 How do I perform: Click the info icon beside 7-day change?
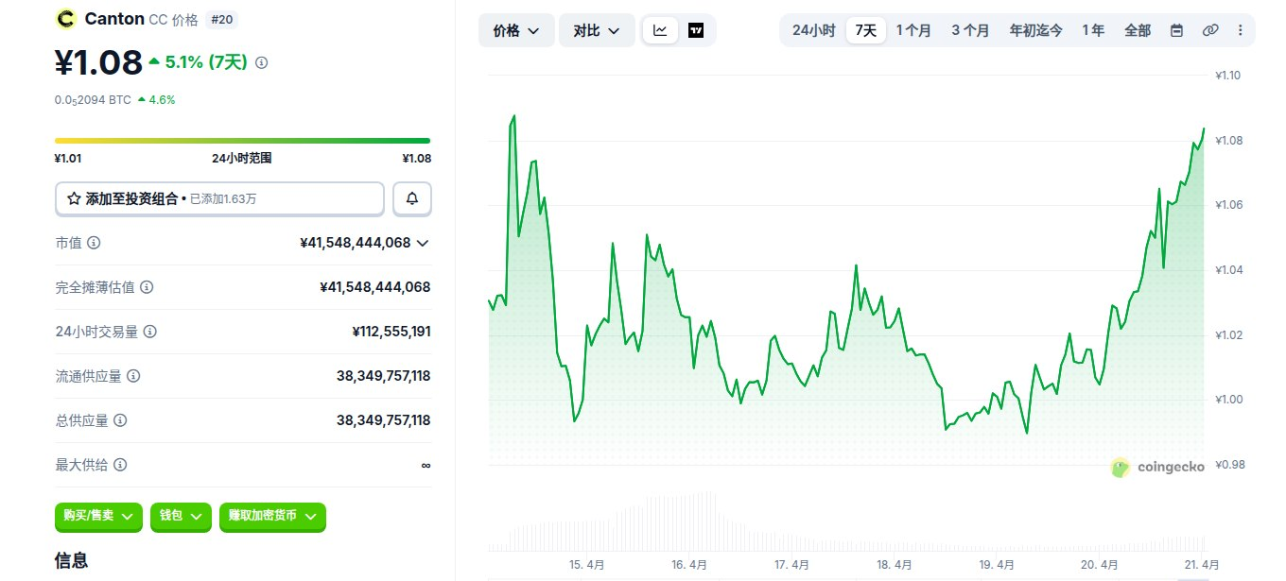pos(262,62)
